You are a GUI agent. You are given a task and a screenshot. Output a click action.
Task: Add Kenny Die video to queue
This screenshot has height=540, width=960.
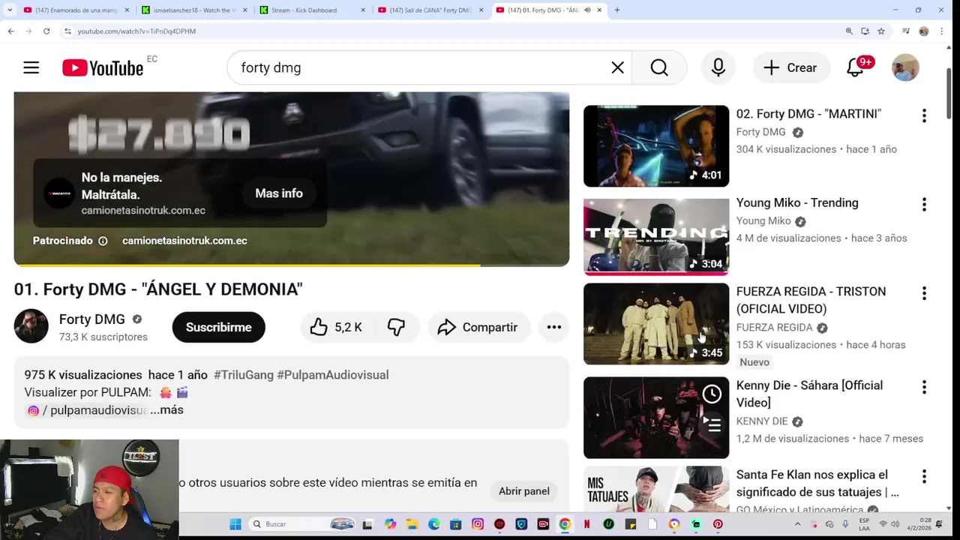712,425
